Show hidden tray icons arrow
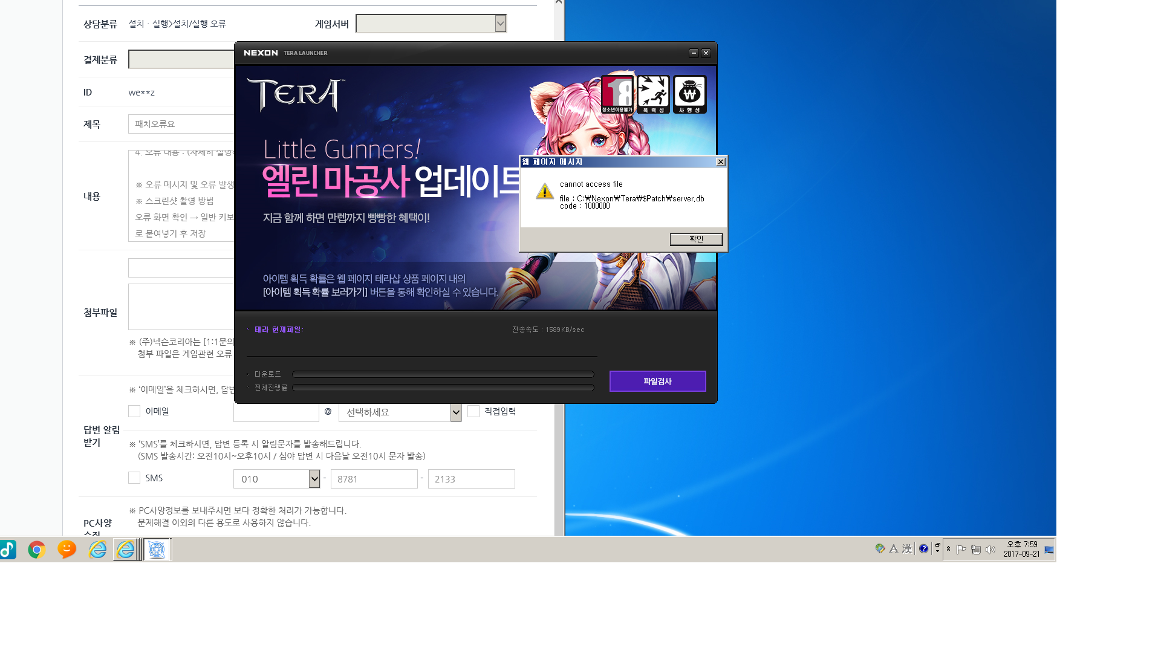The image size is (1161, 653). click(x=948, y=549)
